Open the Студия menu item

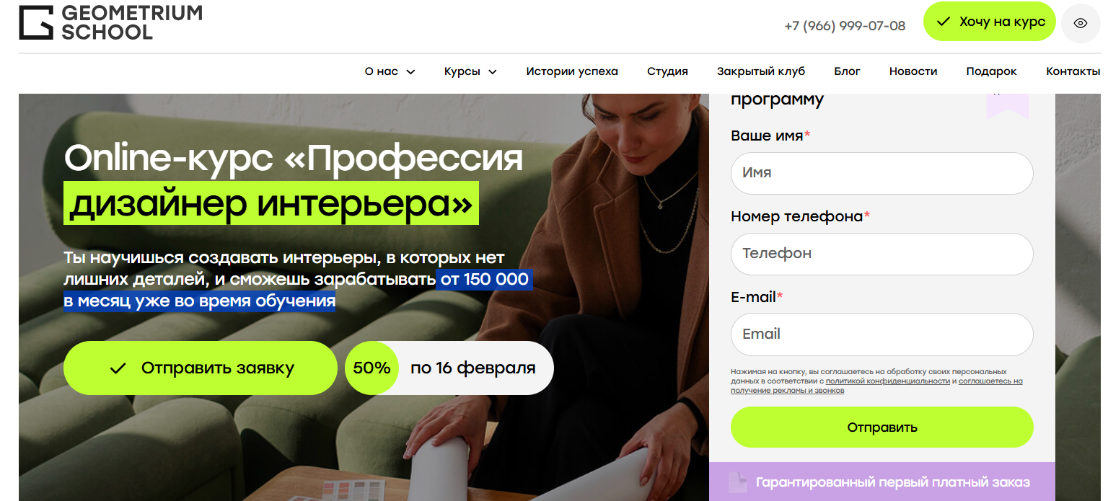(667, 71)
